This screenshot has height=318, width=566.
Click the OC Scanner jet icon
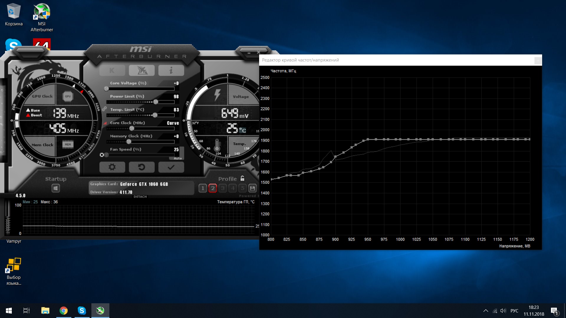point(141,70)
